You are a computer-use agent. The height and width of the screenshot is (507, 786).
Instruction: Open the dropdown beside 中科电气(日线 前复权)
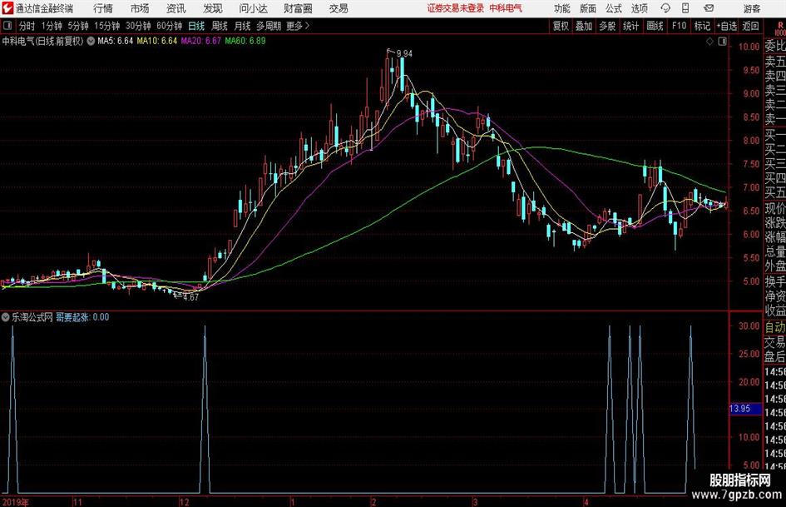91,41
